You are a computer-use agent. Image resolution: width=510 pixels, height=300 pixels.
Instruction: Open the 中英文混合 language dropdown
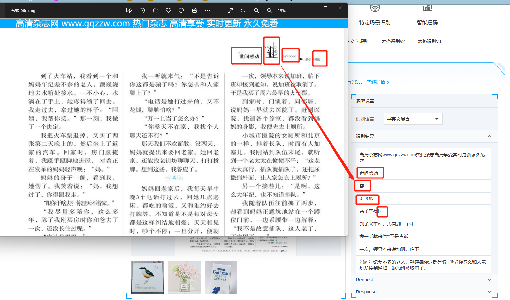point(413,119)
